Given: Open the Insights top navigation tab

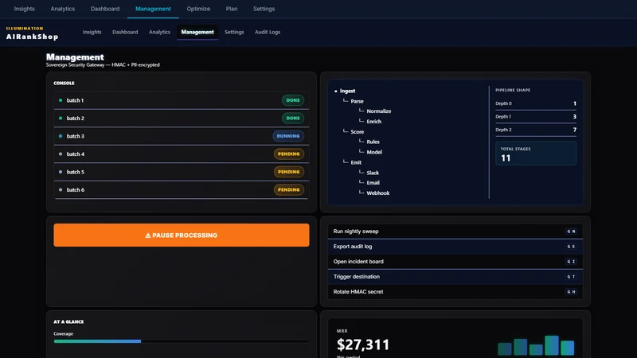Looking at the screenshot, I should click(x=25, y=9).
